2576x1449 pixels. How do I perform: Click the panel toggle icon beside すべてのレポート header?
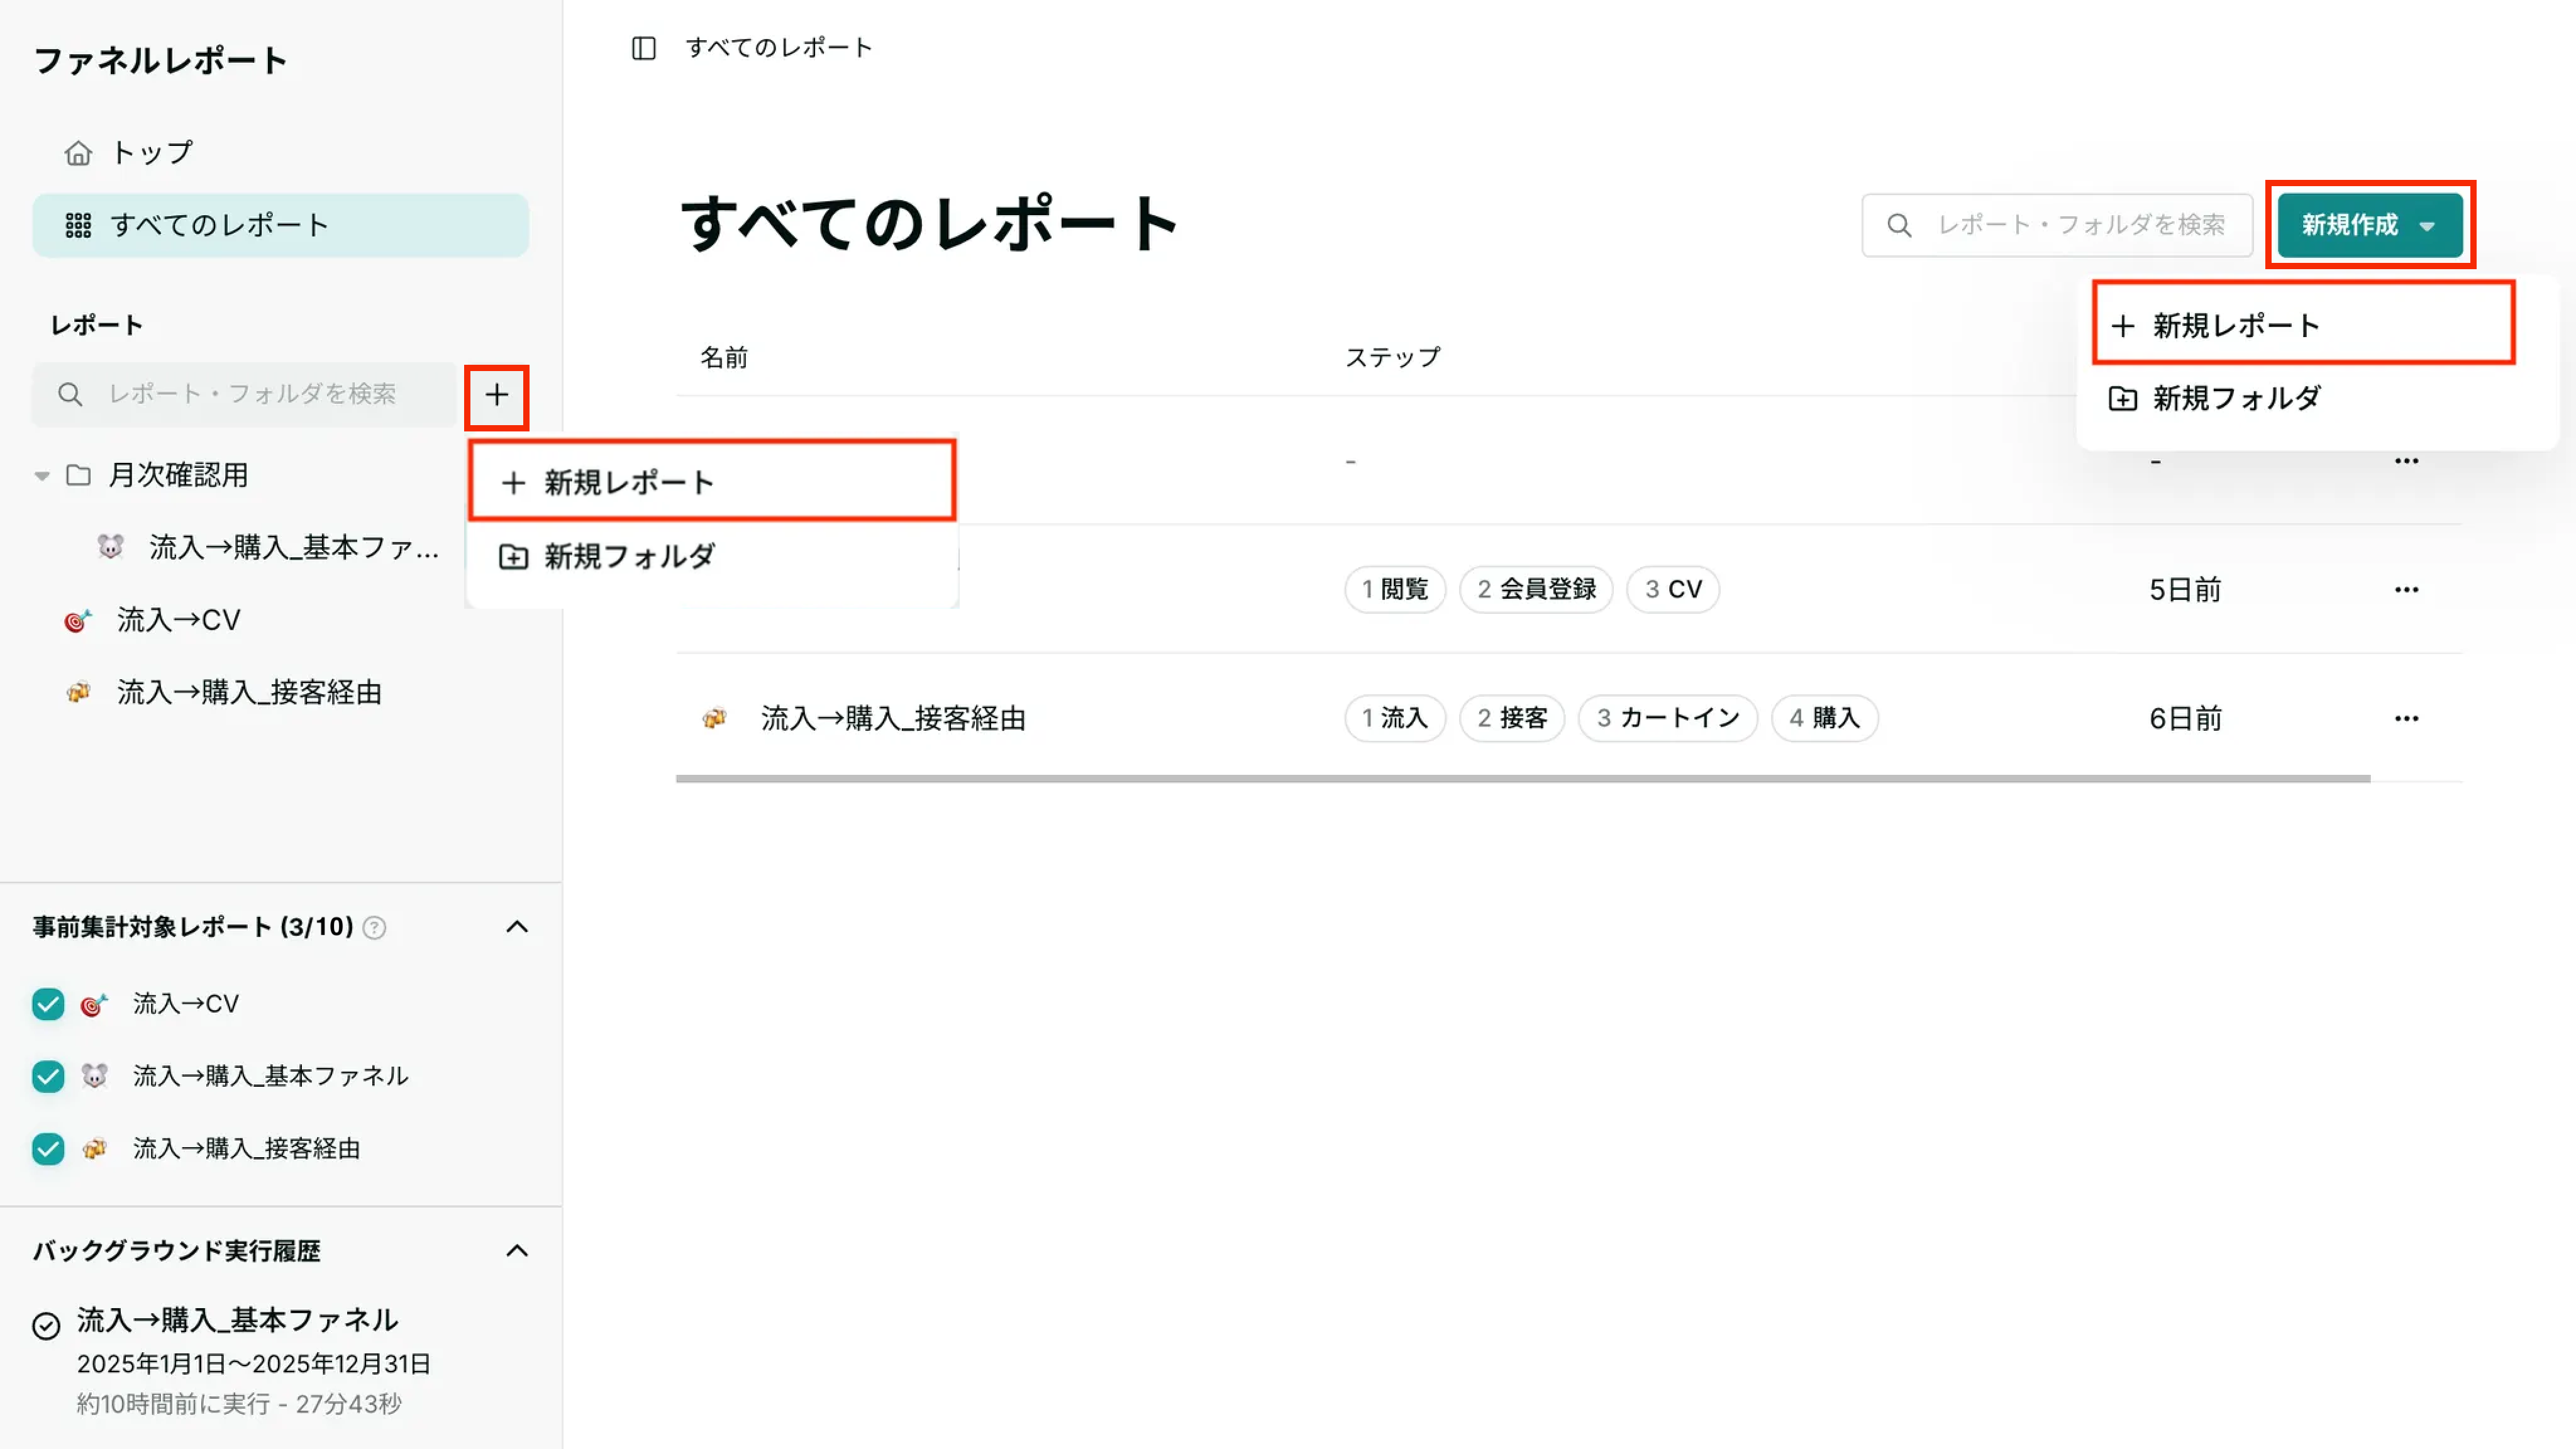tap(644, 47)
